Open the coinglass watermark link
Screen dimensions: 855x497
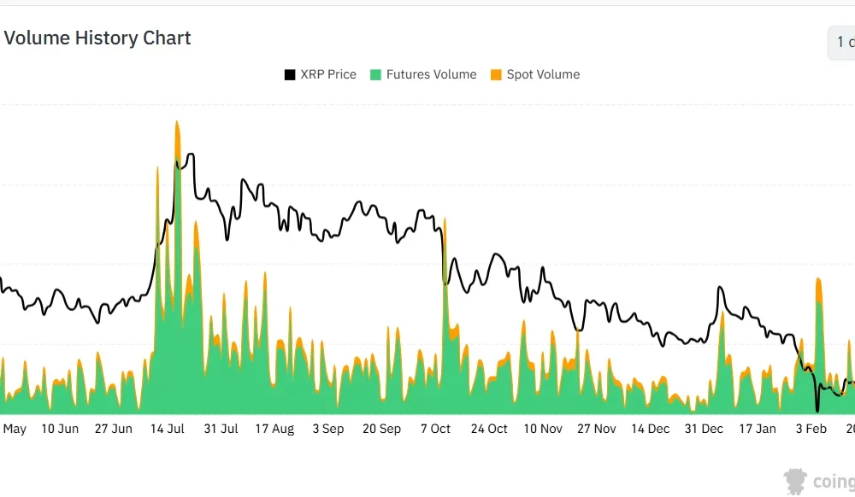pos(817,480)
